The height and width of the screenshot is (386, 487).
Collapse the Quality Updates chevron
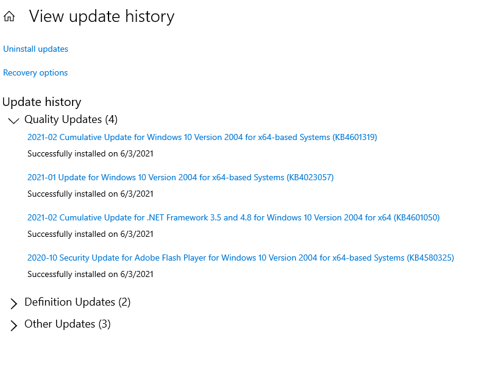pos(13,121)
